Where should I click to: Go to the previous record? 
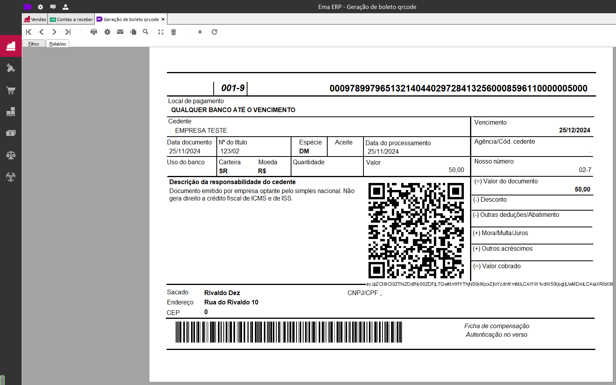coord(42,32)
